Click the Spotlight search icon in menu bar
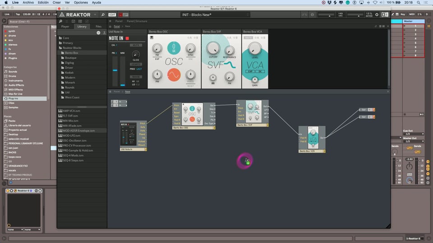This screenshot has height=243, width=433. (x=419, y=3)
